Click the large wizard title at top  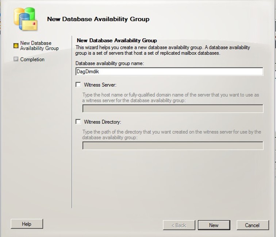[98, 19]
